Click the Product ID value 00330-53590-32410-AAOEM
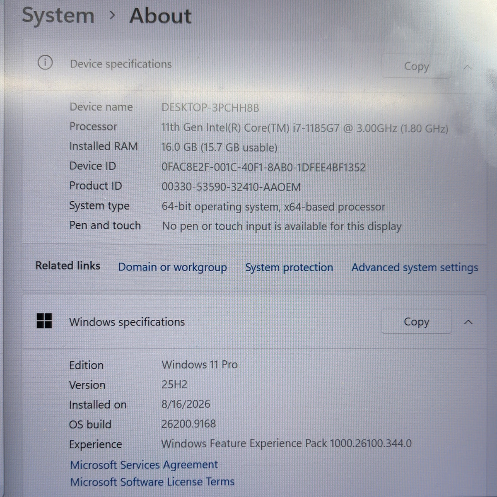Viewport: 497px width, 497px height. pyautogui.click(x=231, y=187)
